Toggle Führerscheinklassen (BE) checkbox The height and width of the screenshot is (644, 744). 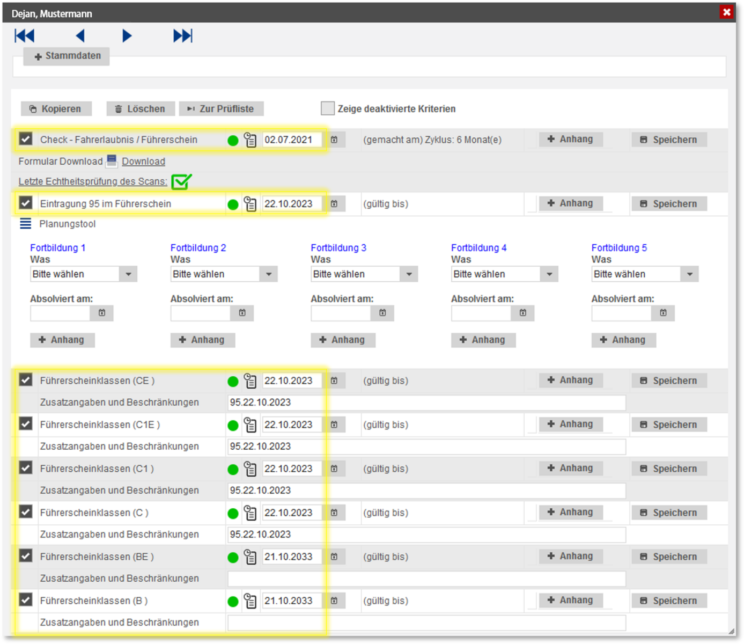coord(26,556)
